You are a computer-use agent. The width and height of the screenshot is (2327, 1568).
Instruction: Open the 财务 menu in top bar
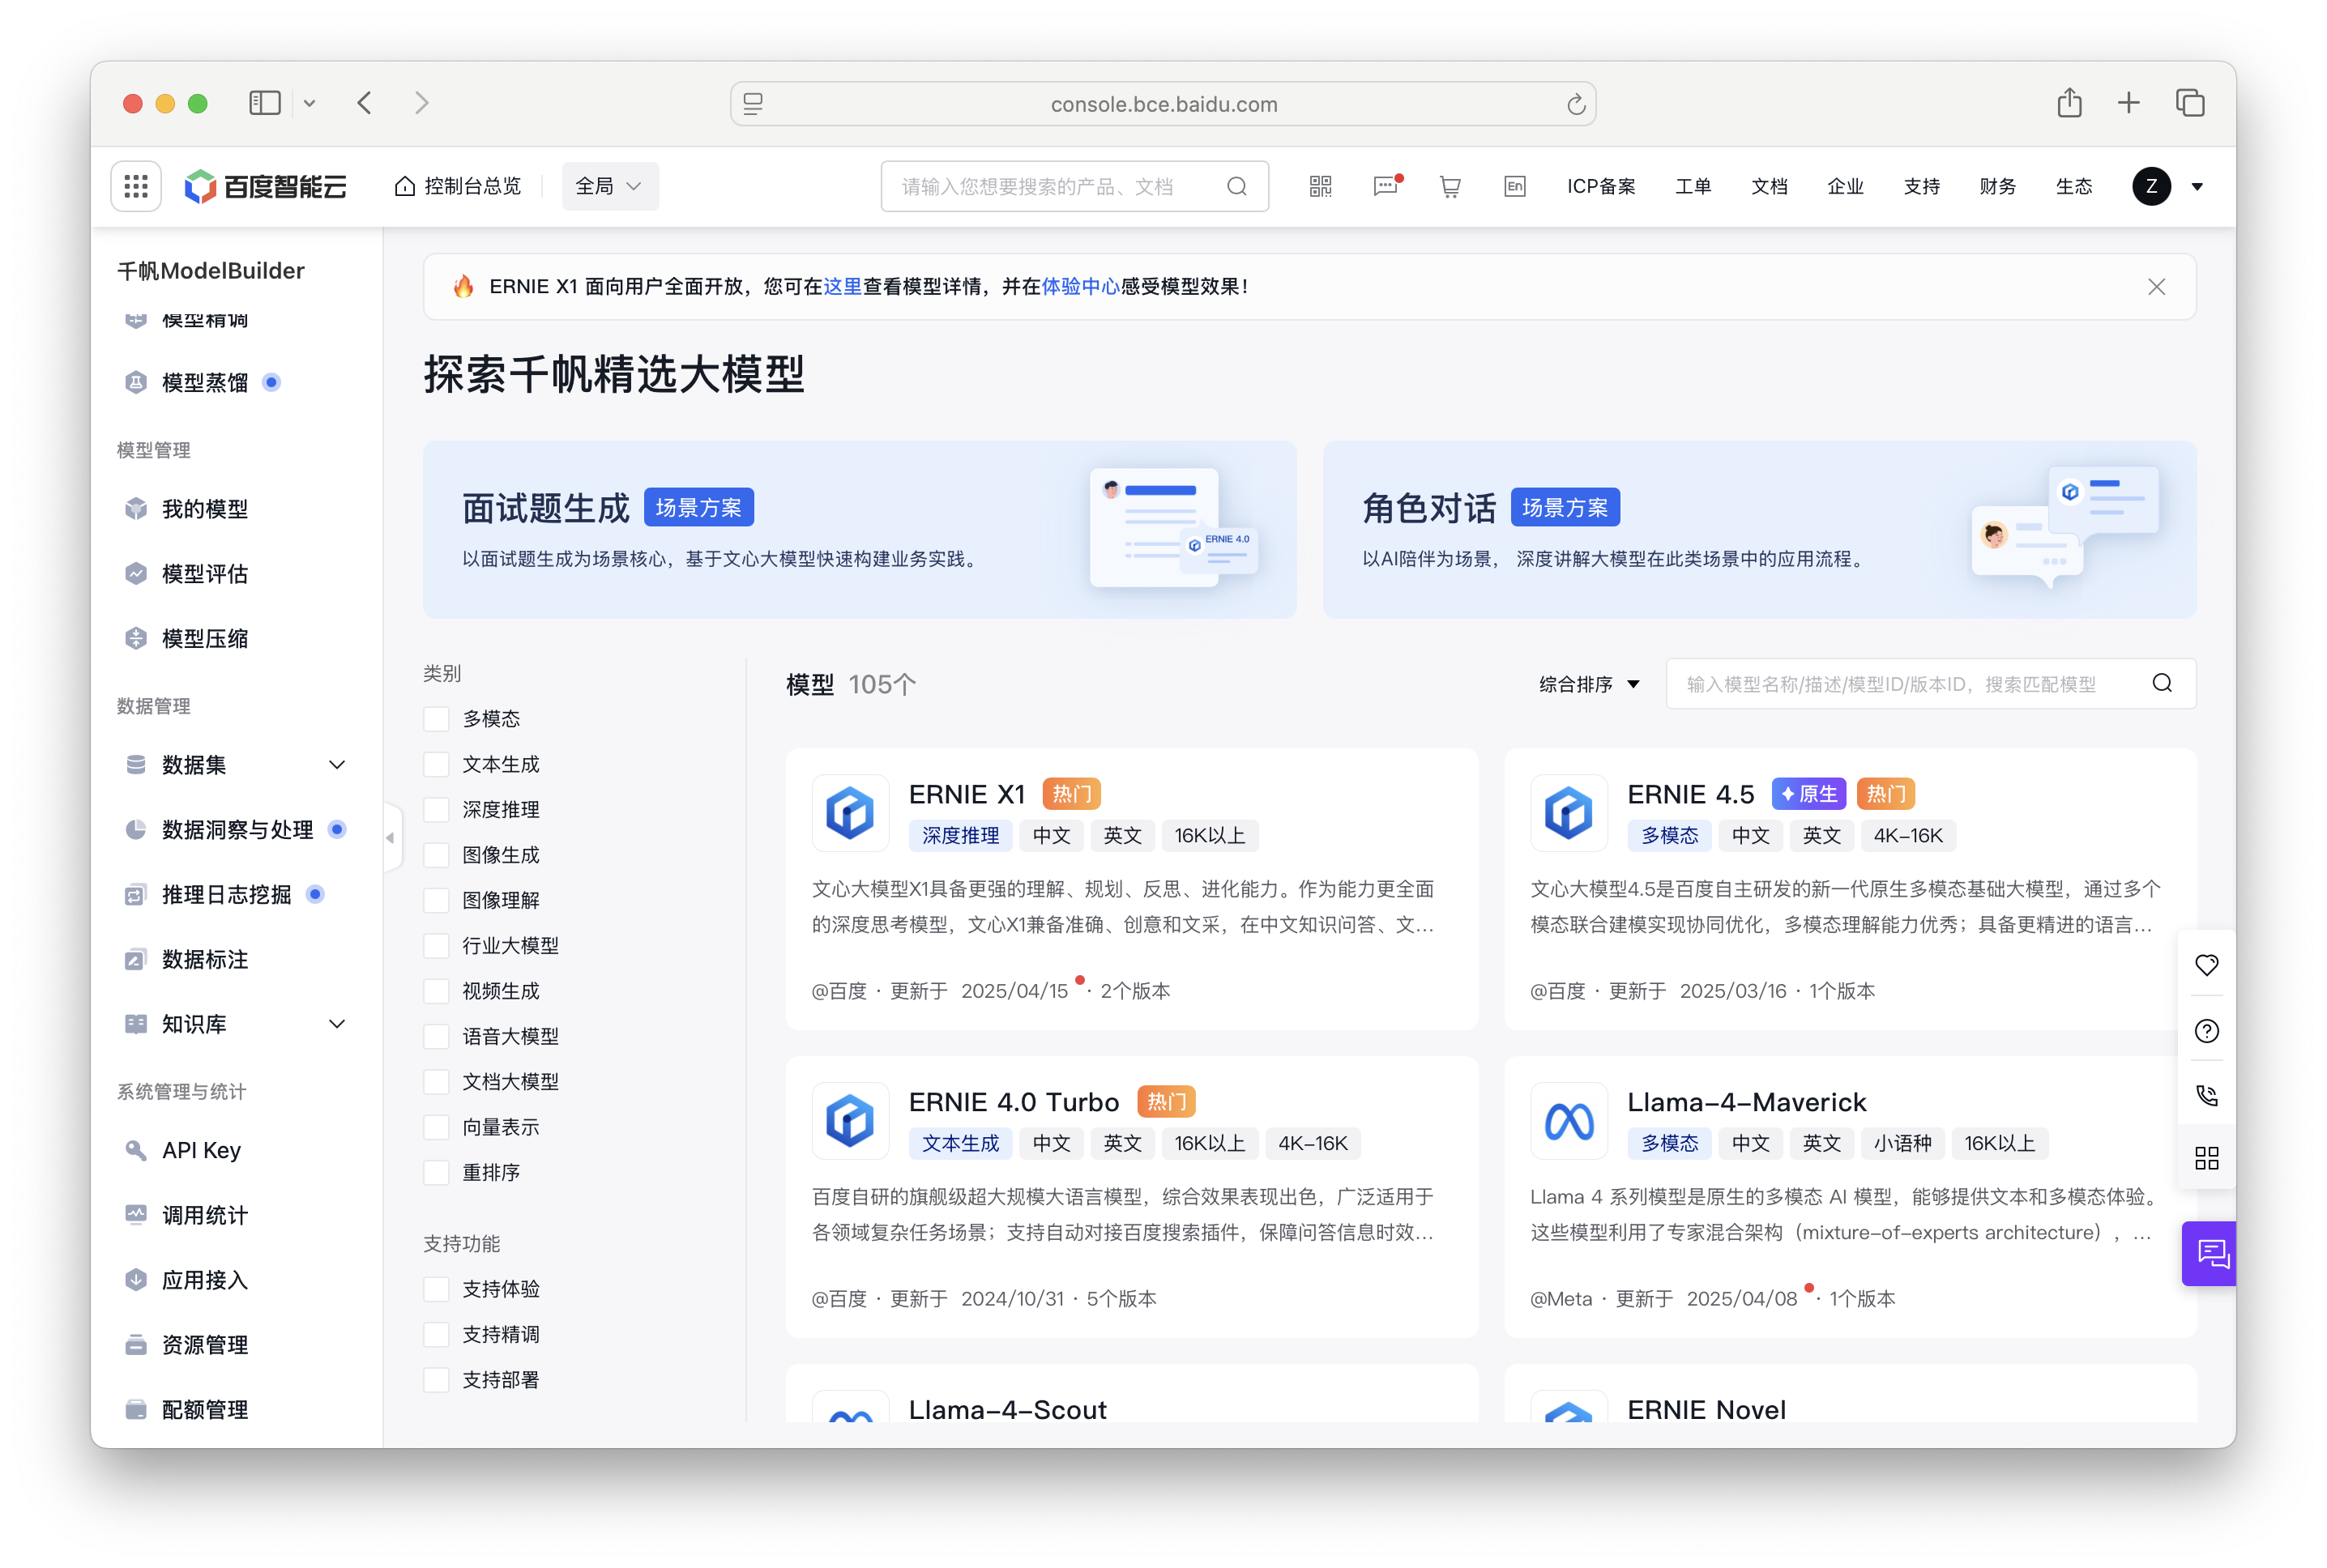click(x=1997, y=186)
